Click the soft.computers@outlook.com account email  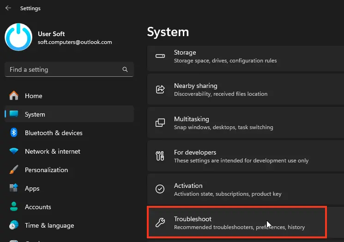[x=75, y=42]
